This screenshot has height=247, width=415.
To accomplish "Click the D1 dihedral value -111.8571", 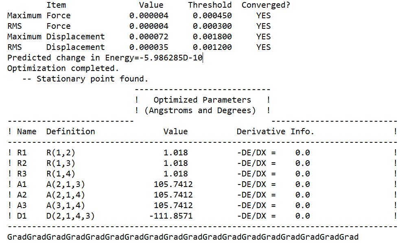I will coord(170,216).
